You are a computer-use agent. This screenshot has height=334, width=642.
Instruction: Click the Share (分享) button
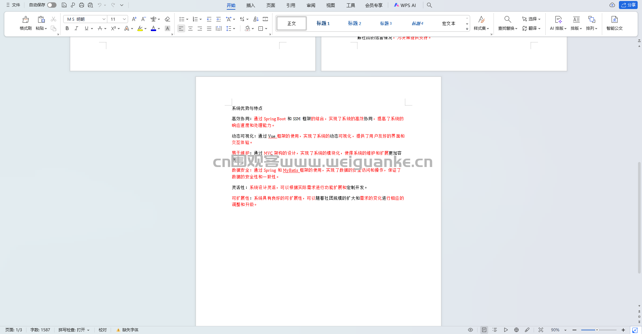pos(628,5)
